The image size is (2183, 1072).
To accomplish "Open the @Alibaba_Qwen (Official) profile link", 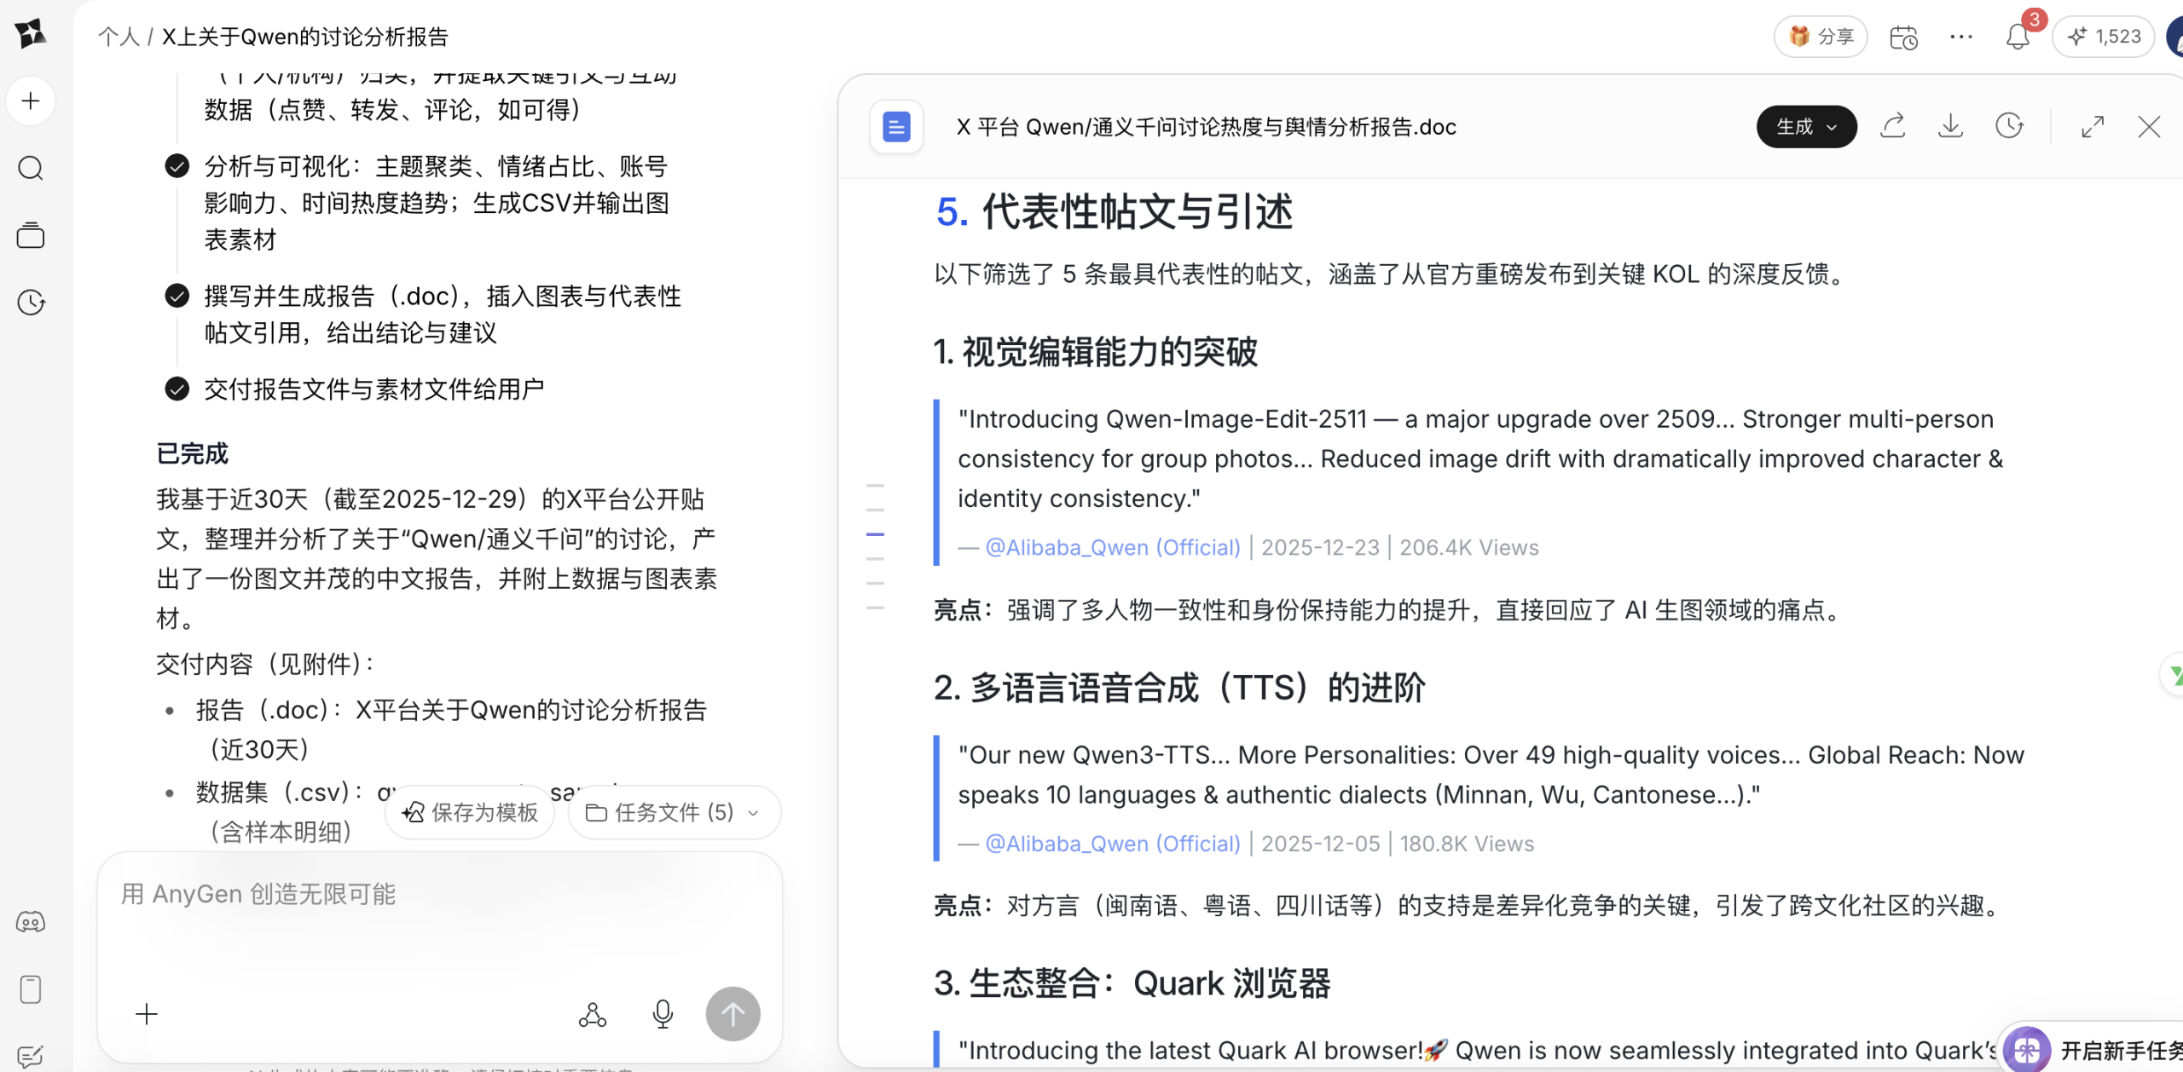I will tap(1111, 546).
